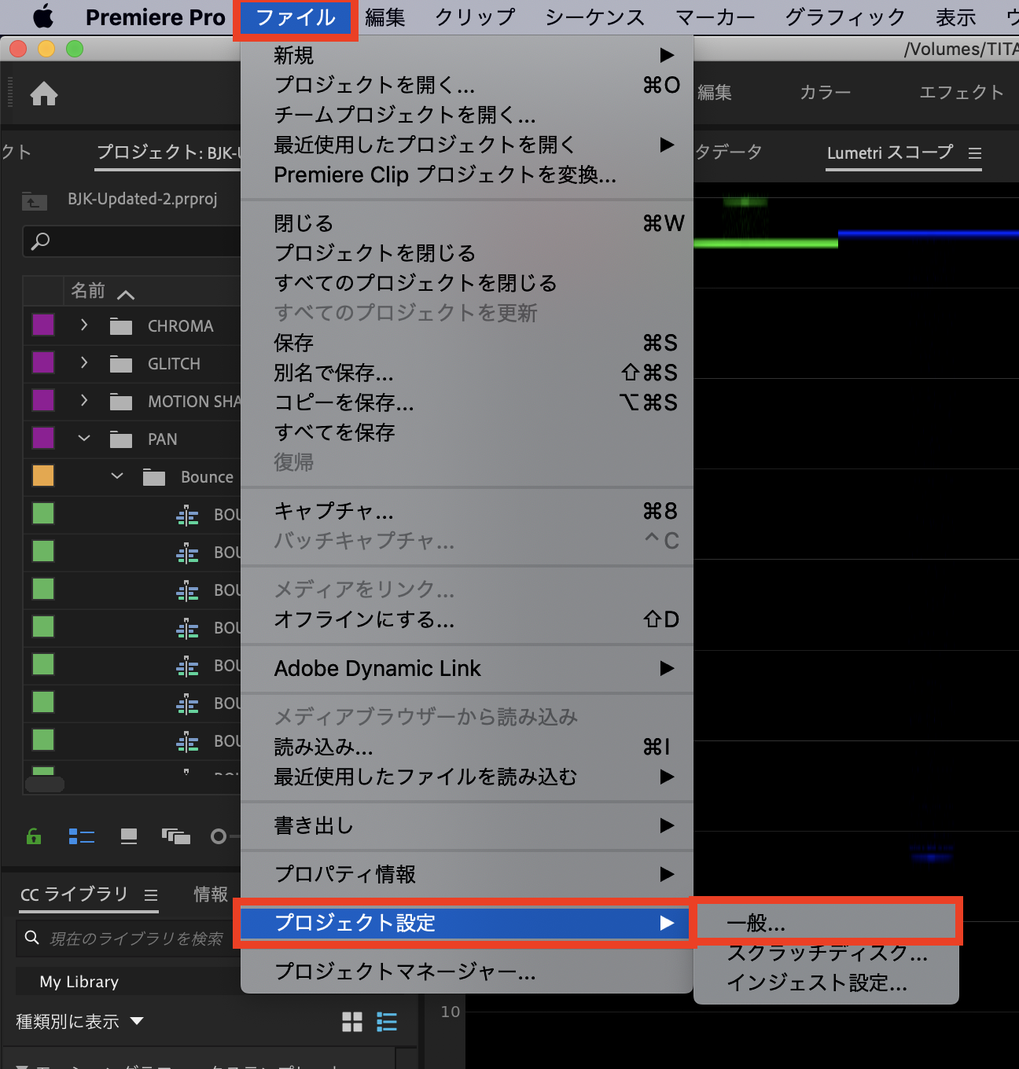Open the Lumetri スコープ panel menu icon
The width and height of the screenshot is (1019, 1069).
click(975, 153)
